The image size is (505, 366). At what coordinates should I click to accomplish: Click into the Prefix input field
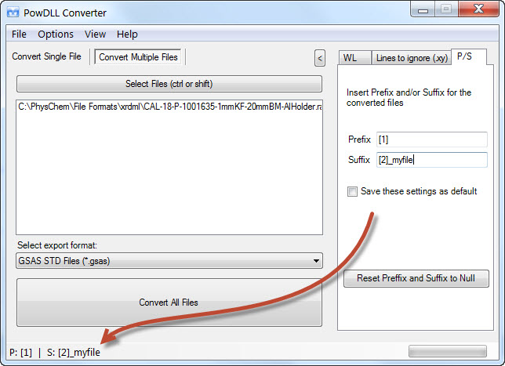pyautogui.click(x=431, y=140)
